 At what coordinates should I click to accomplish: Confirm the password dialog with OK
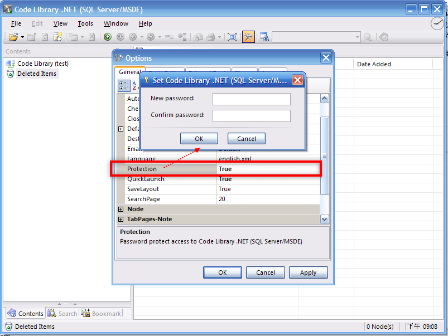[199, 139]
